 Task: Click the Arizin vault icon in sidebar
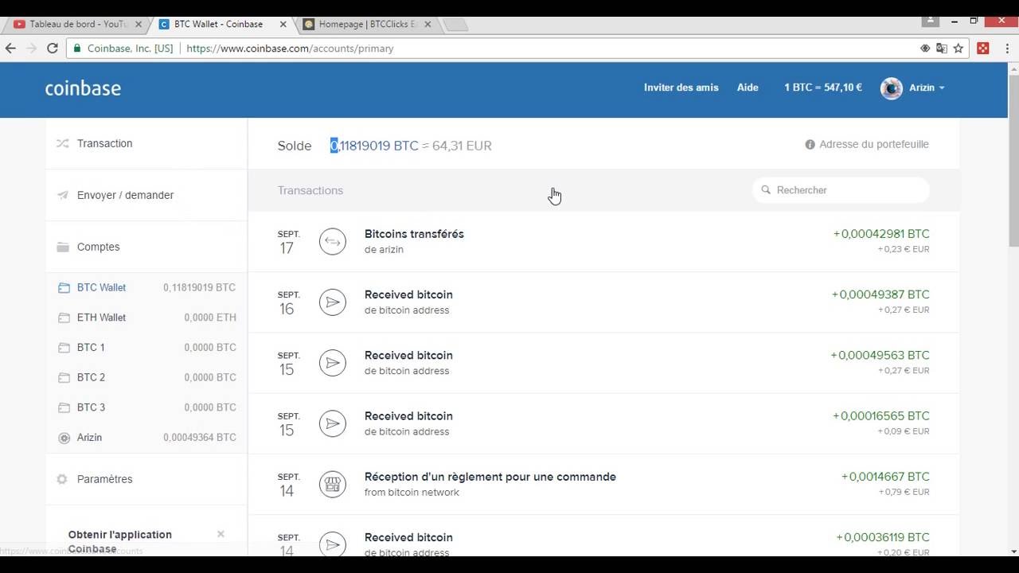tap(64, 438)
